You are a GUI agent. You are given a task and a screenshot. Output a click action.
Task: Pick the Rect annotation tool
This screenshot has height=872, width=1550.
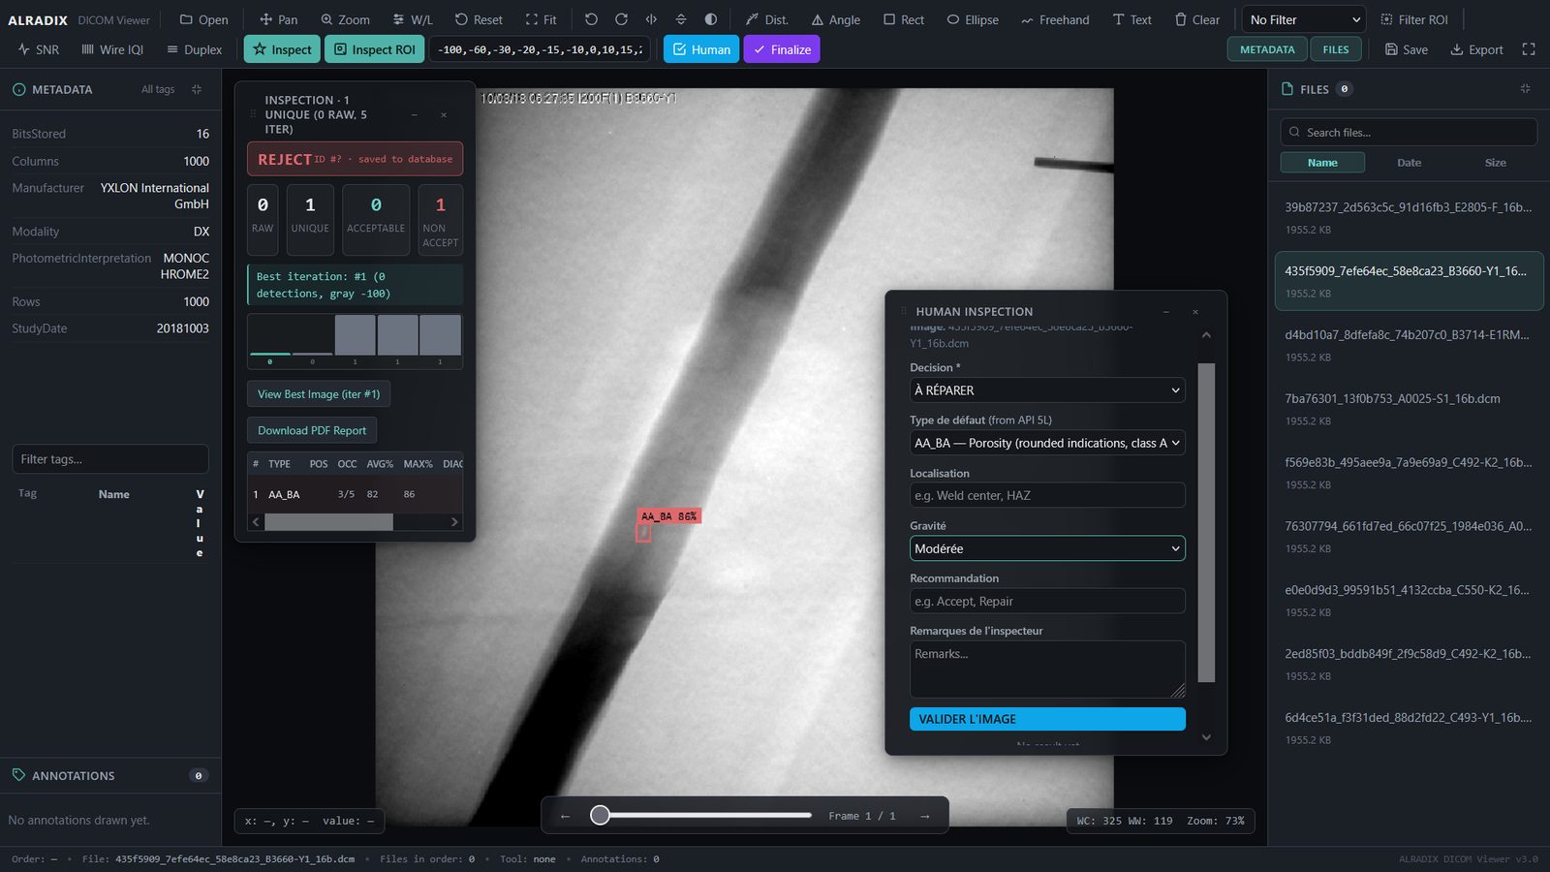(x=903, y=19)
